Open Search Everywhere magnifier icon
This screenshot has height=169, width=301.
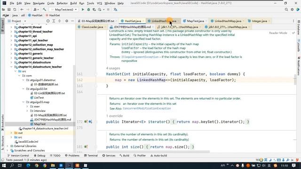click(286, 9)
